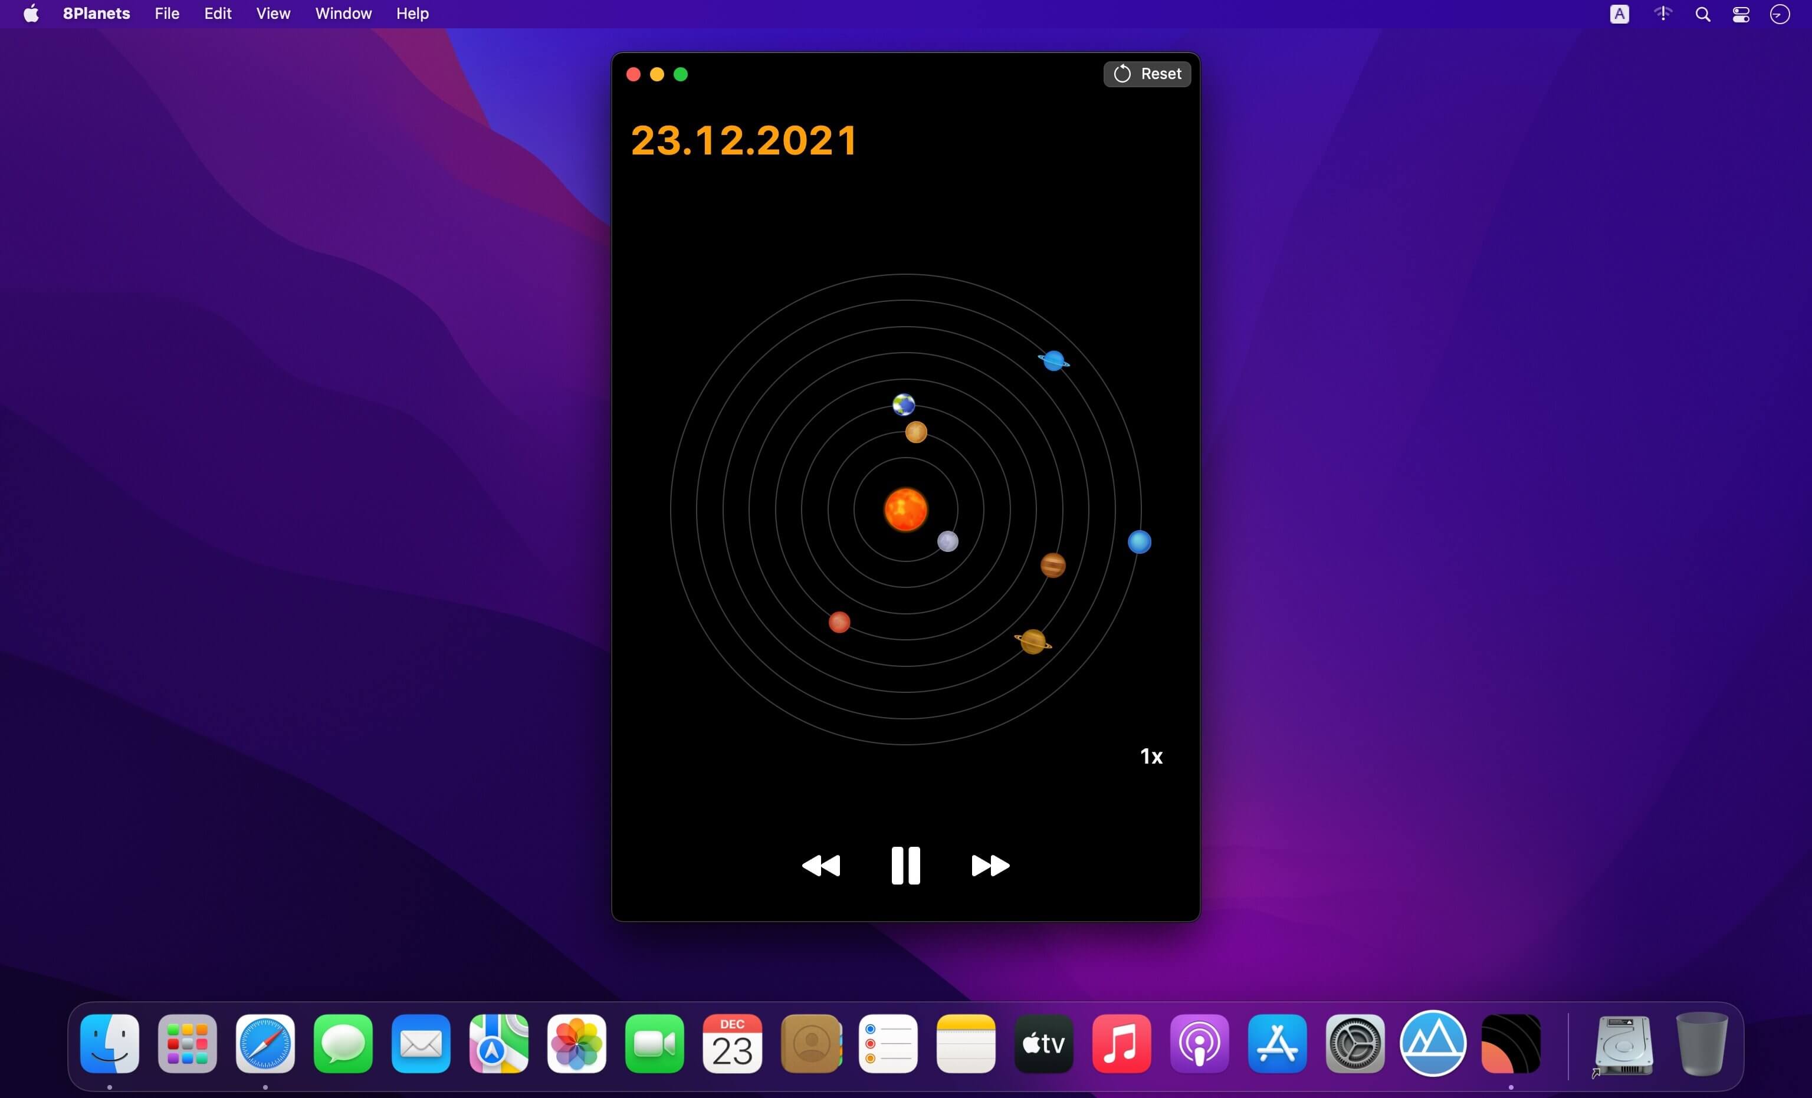Open the Help menu
This screenshot has width=1812, height=1098.
point(412,13)
